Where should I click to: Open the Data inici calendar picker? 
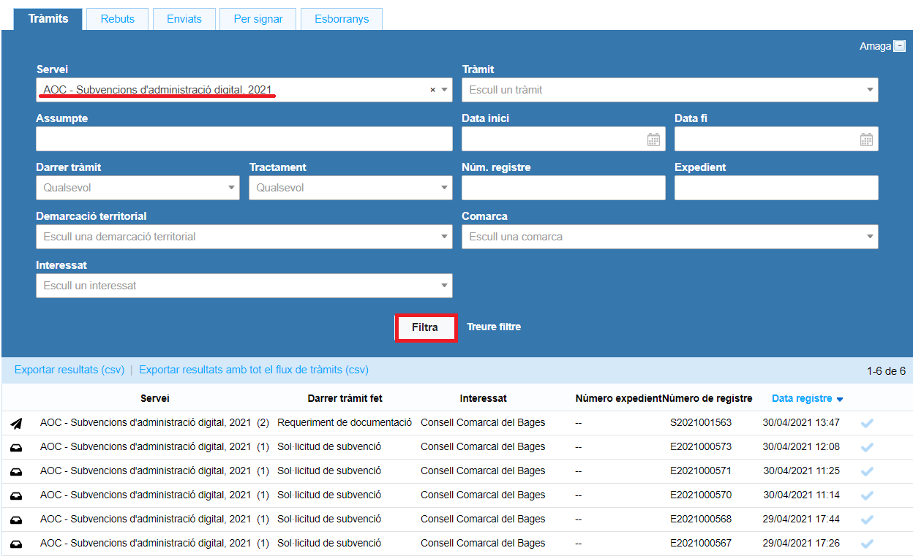click(653, 140)
